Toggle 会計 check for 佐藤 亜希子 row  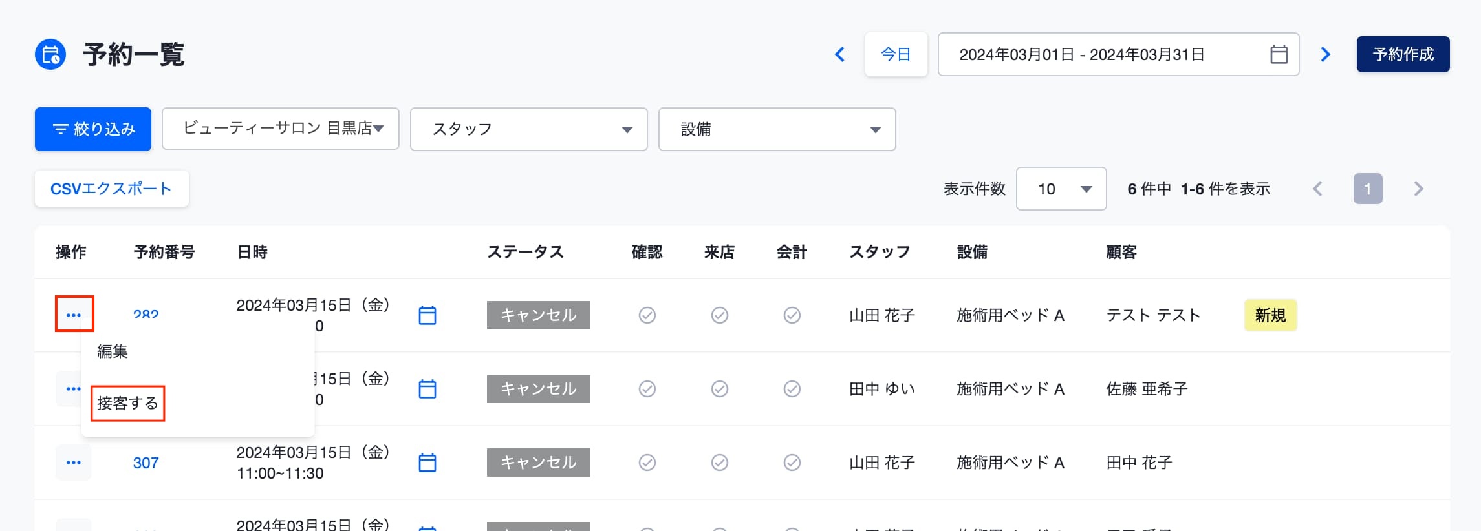(792, 389)
